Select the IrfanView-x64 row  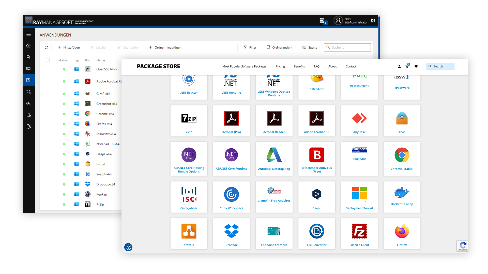(x=81, y=134)
